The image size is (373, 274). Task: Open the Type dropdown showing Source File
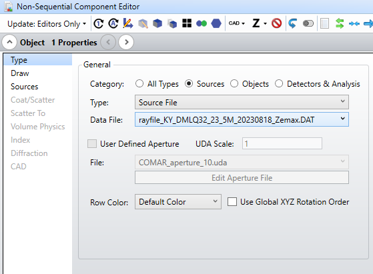point(242,102)
